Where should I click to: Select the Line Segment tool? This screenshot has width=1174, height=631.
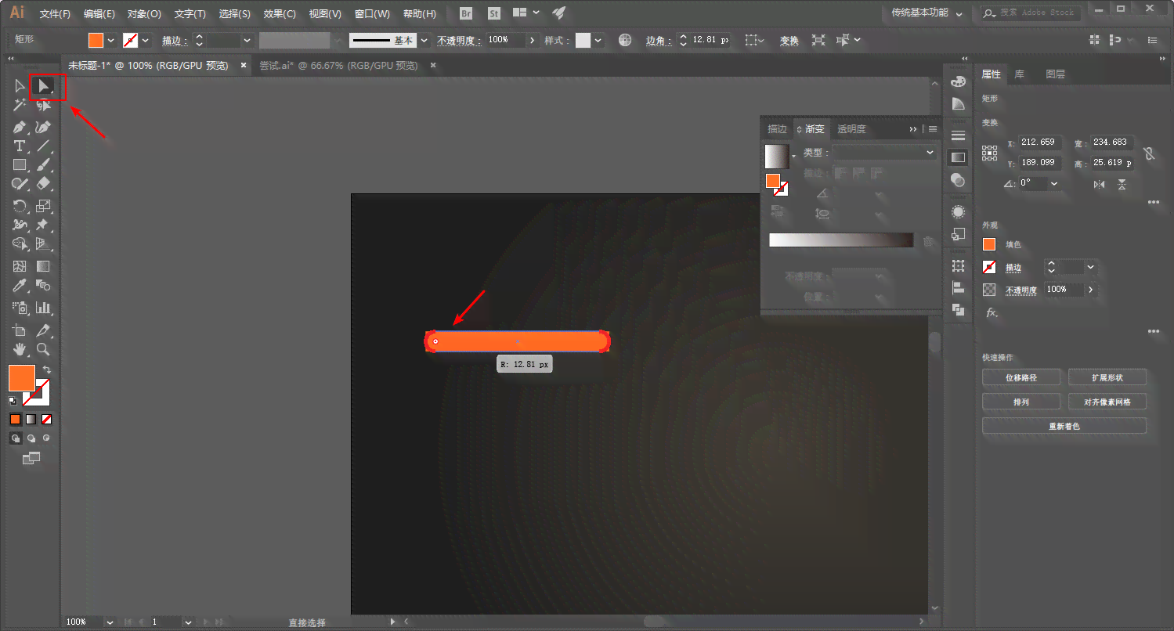coord(44,146)
